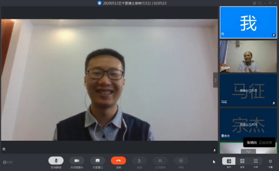The height and width of the screenshot is (171, 279).
Task: Switch to speaker presentation layout view
Action: coord(229,161)
